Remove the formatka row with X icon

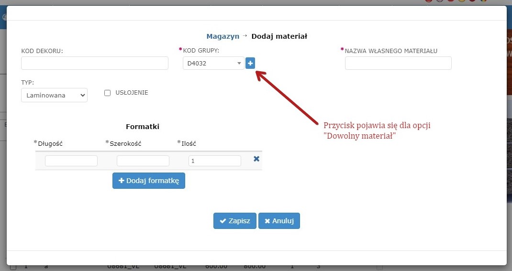[x=256, y=159]
